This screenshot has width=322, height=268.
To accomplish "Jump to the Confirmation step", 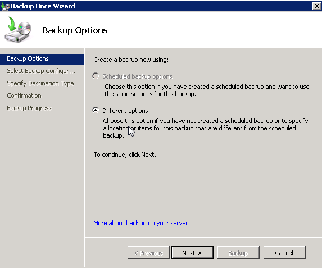I will pyautogui.click(x=24, y=96).
